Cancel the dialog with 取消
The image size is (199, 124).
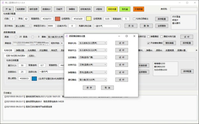tap(107, 87)
